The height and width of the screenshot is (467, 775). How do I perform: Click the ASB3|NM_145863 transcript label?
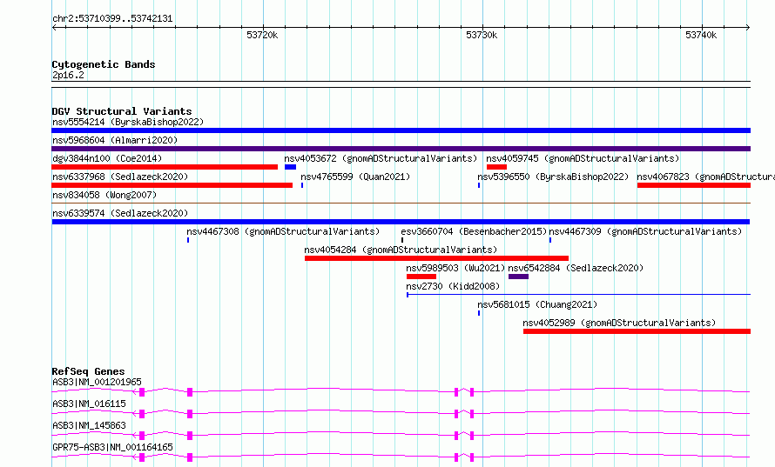click(89, 425)
